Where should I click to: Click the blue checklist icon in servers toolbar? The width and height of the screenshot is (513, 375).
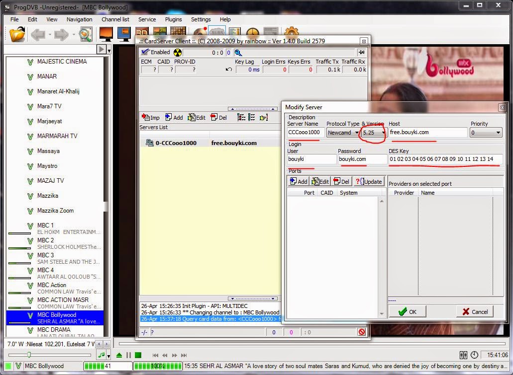[x=252, y=117]
